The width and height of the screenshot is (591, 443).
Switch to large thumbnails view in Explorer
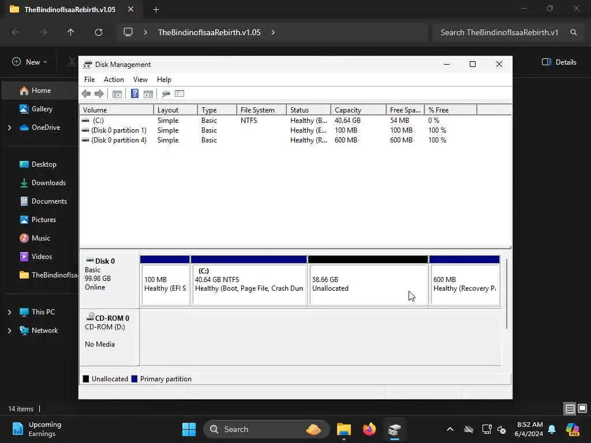tap(582, 409)
